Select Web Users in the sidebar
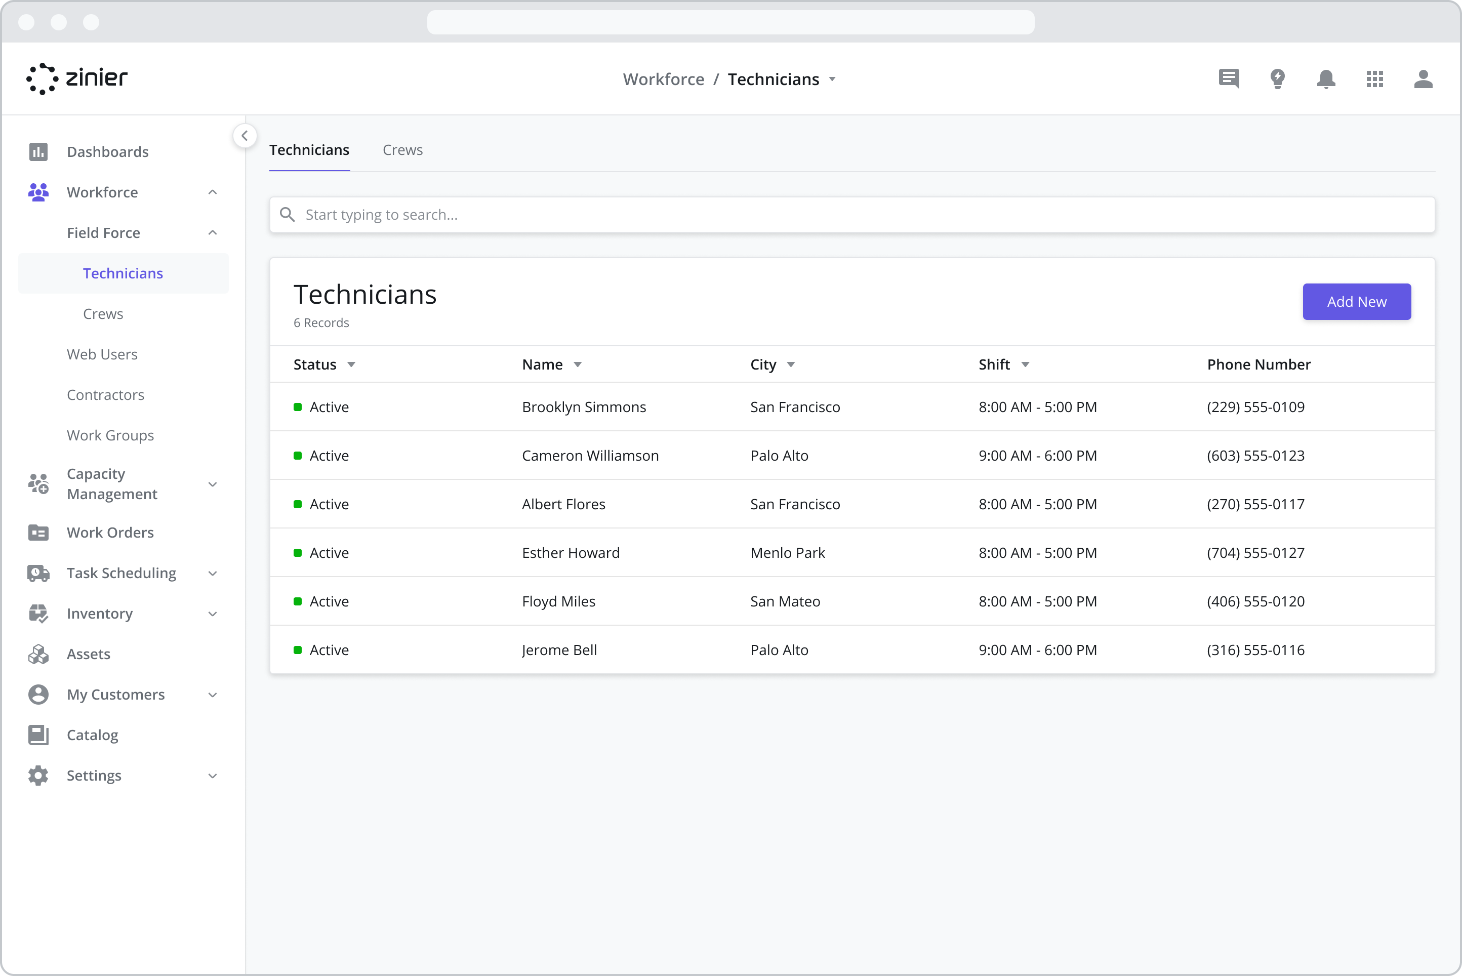 [102, 354]
